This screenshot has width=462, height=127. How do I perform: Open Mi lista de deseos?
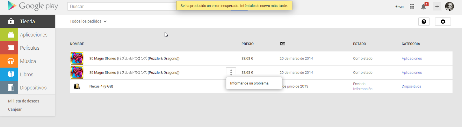click(24, 101)
